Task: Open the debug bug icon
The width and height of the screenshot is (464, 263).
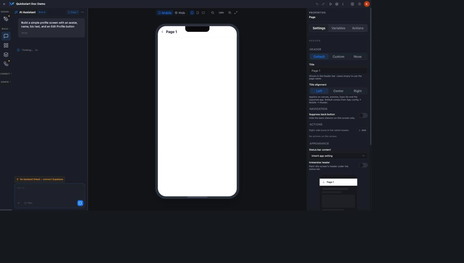Action: pyautogui.click(x=359, y=4)
